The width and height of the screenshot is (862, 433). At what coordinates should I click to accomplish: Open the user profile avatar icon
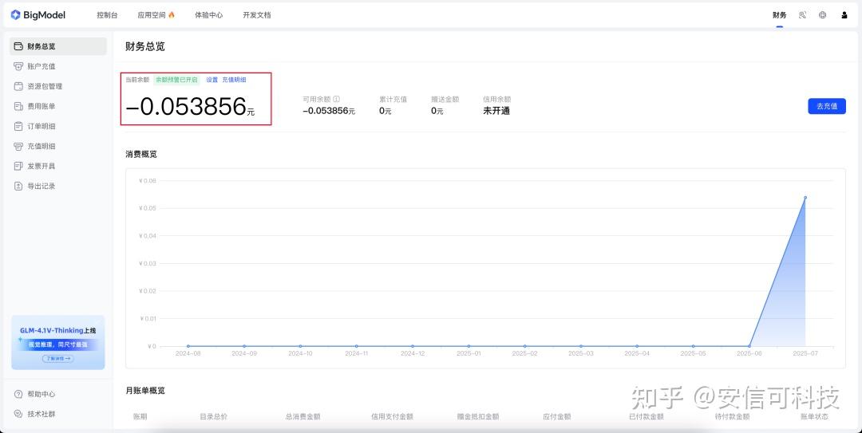(x=844, y=15)
